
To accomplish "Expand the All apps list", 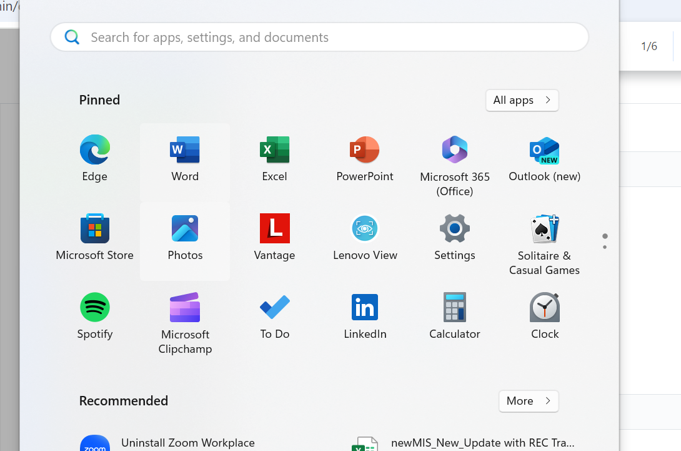I will 522,100.
